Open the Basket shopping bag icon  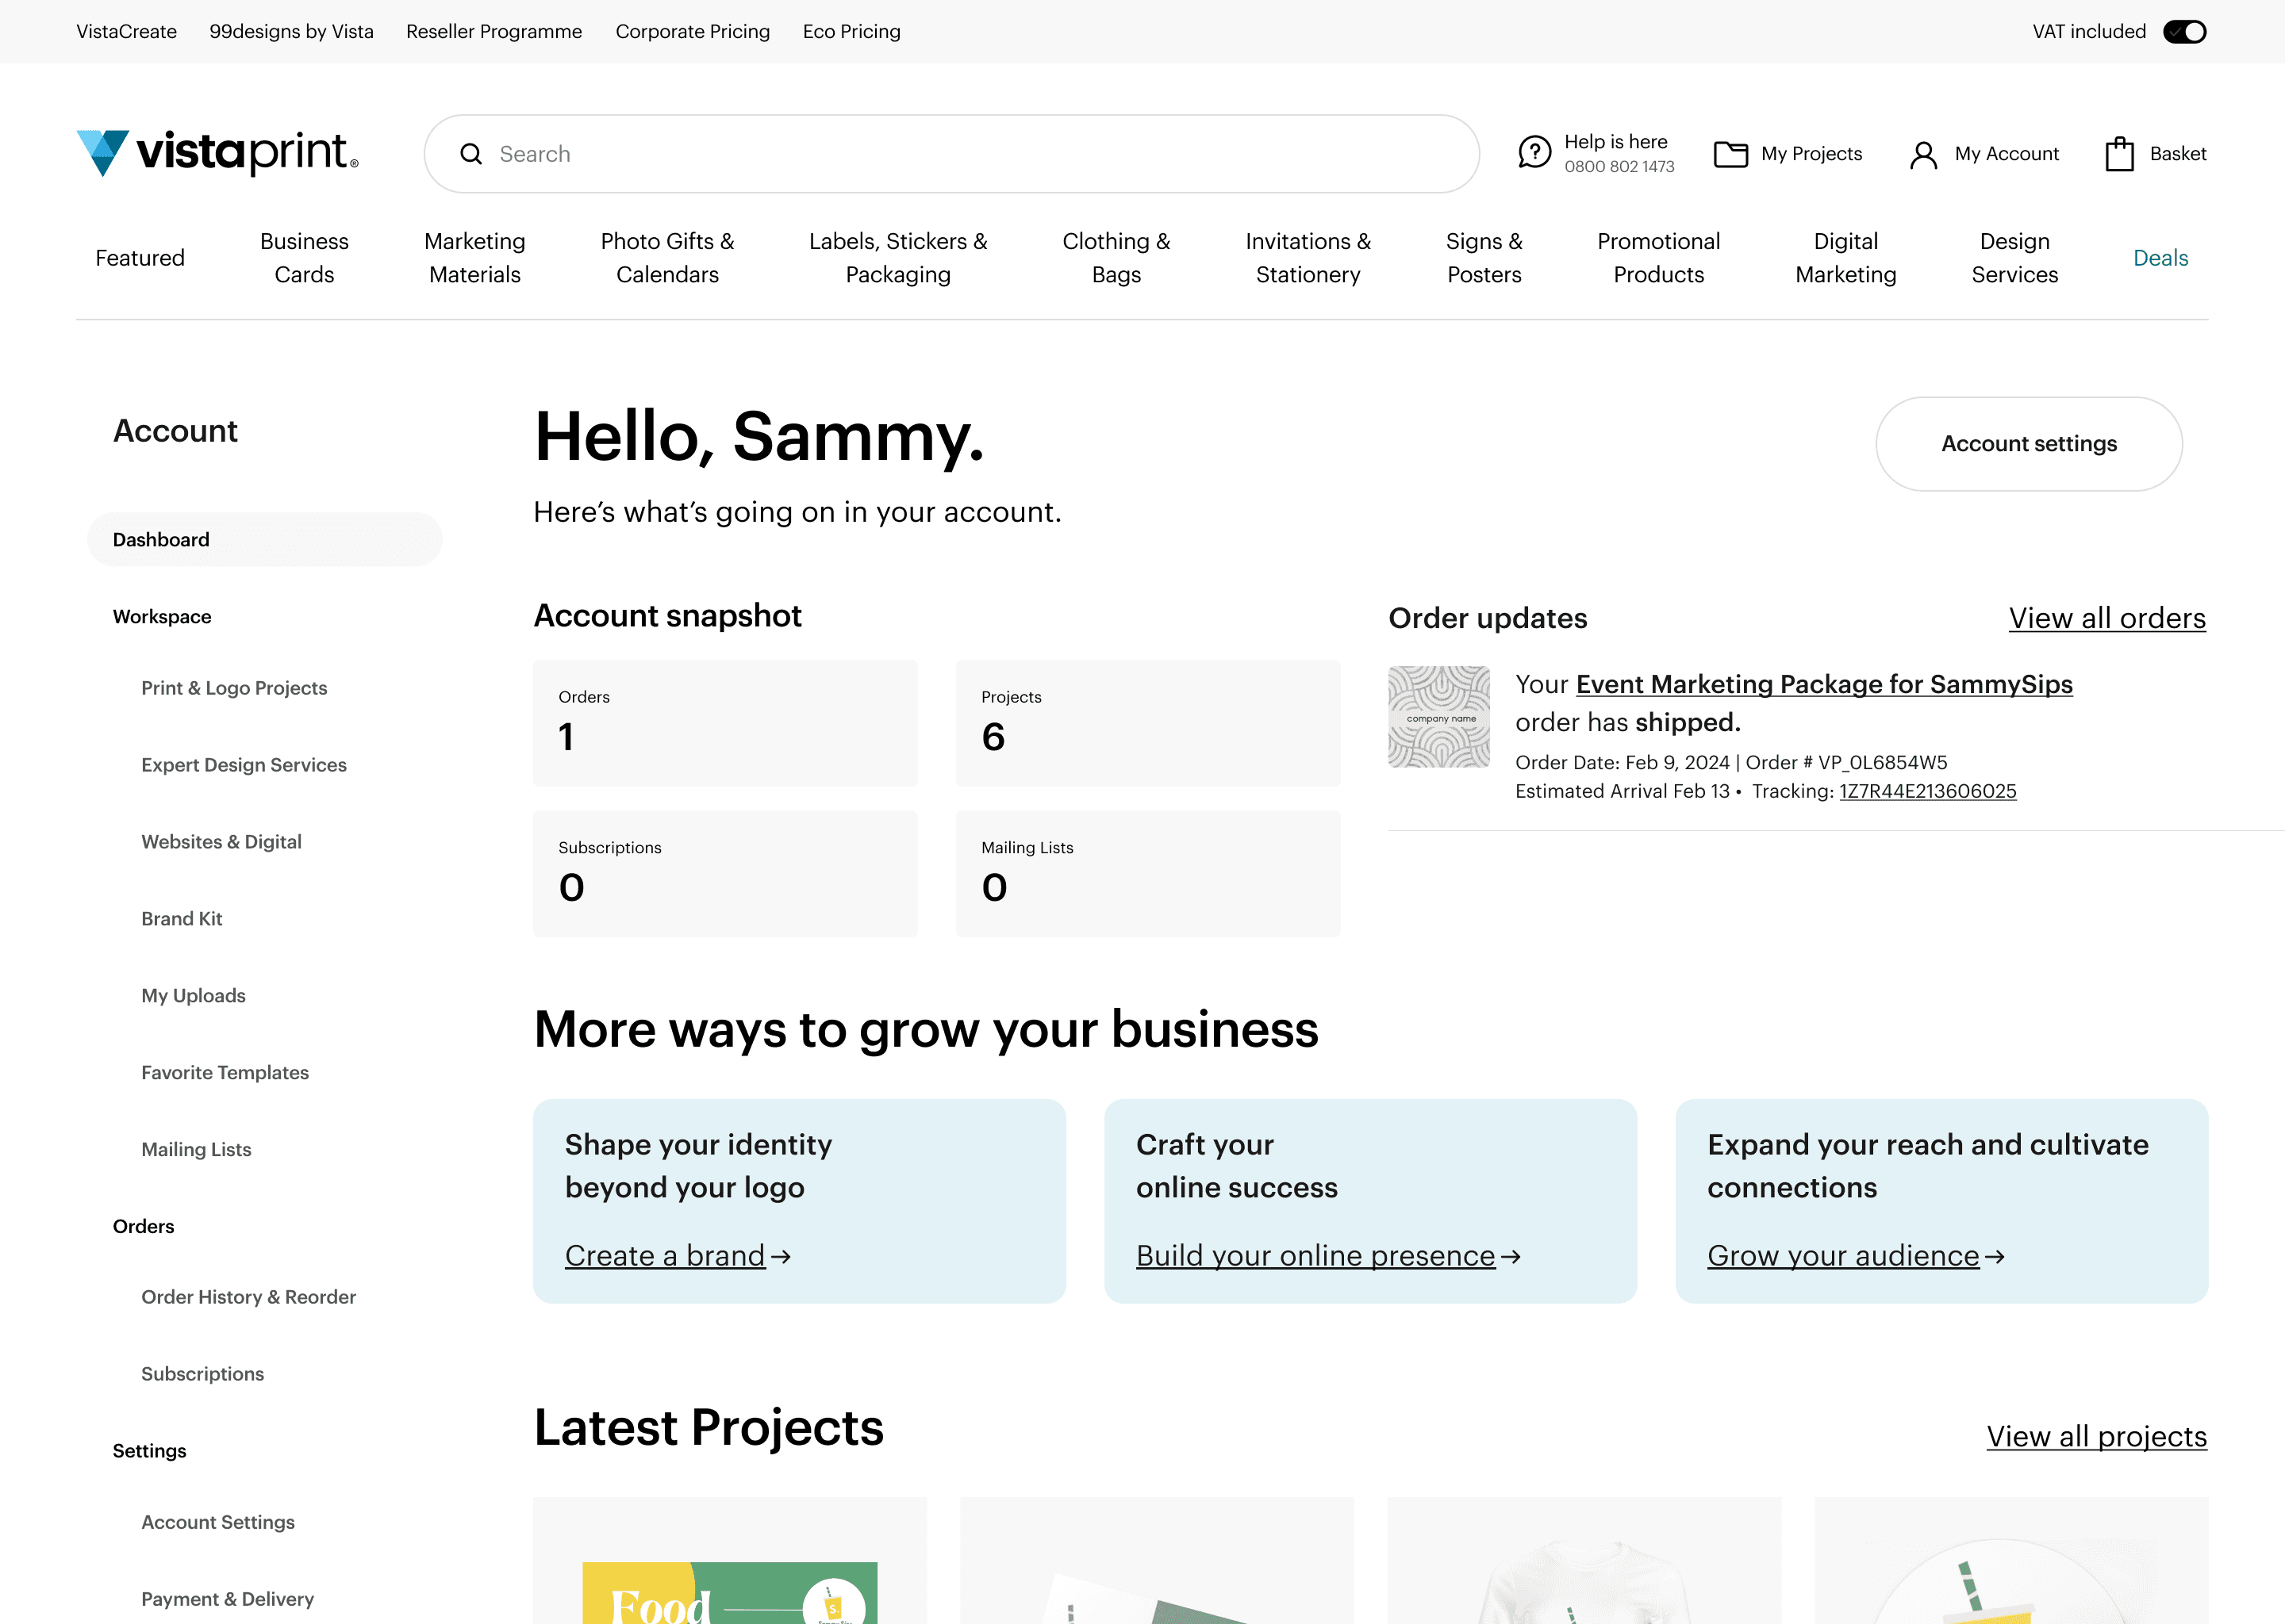tap(2119, 153)
